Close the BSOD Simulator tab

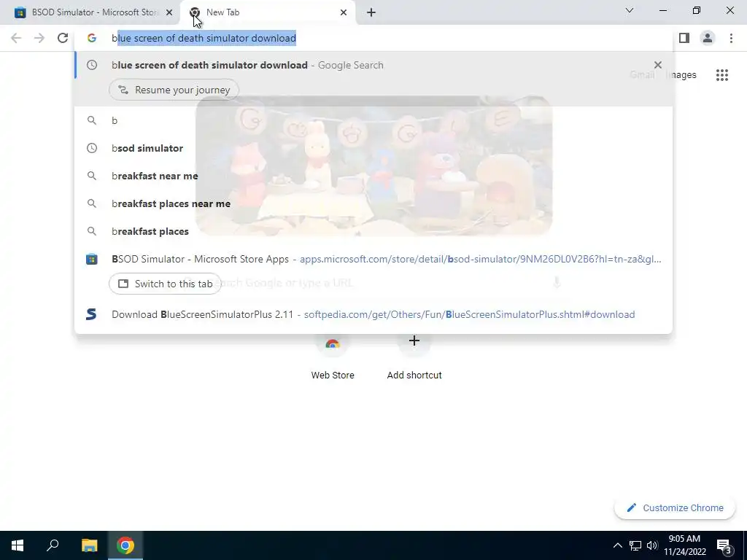169,12
